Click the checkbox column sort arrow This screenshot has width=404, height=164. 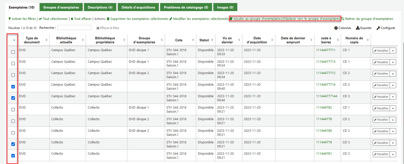14,40
